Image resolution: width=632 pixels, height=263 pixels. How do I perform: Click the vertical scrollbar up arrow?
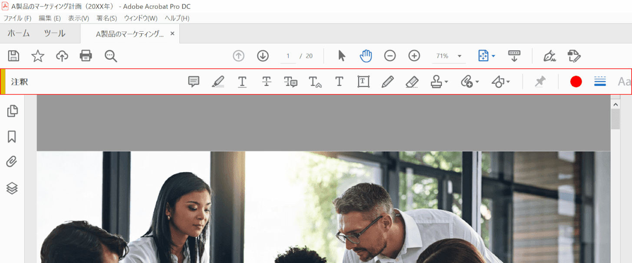click(x=615, y=104)
